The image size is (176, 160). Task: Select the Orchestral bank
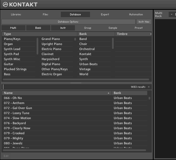tap(94, 49)
